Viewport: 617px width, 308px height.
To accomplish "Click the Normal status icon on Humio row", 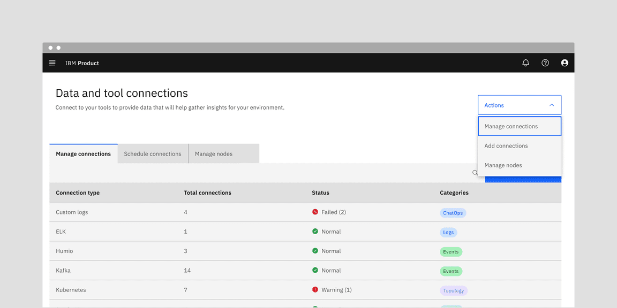I will click(315, 251).
